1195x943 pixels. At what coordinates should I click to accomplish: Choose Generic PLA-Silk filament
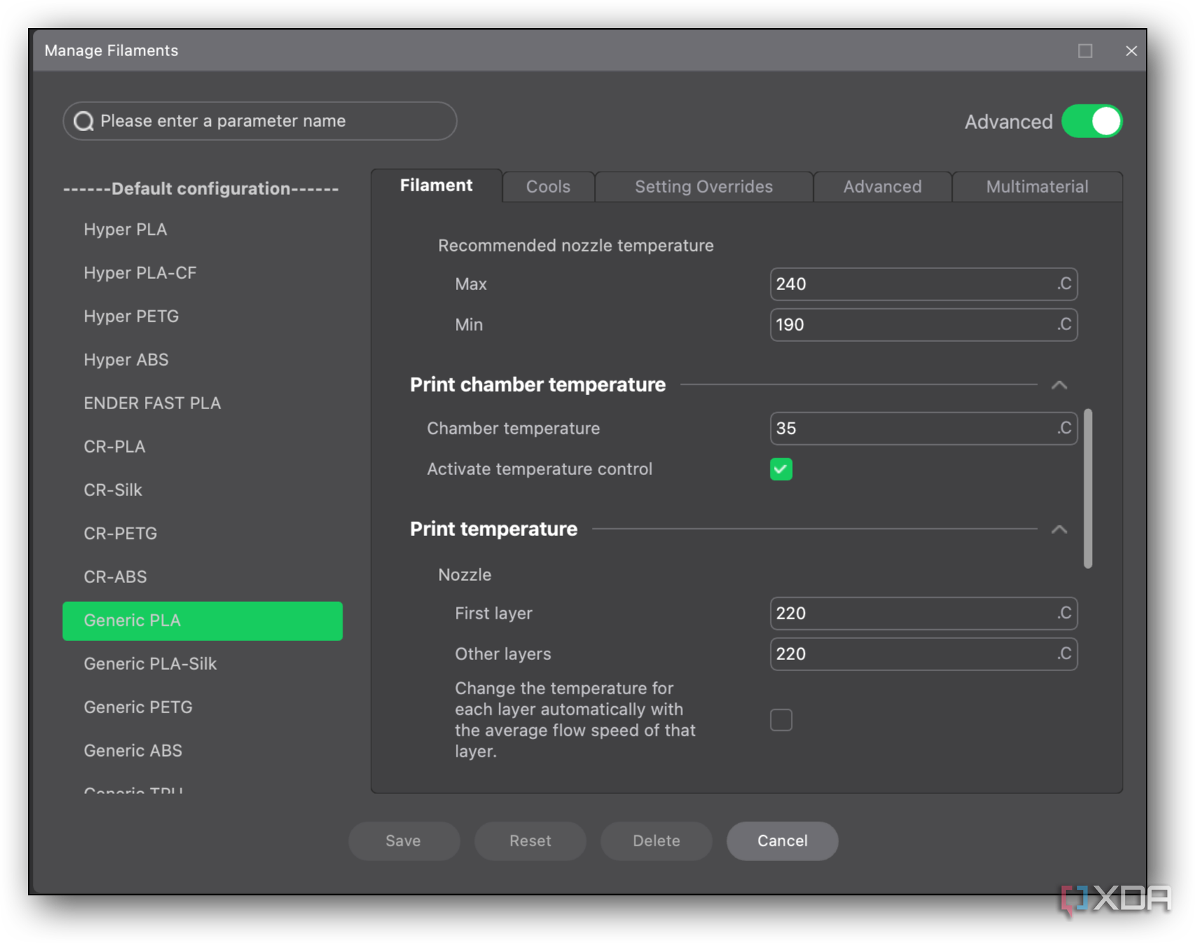tap(202, 664)
